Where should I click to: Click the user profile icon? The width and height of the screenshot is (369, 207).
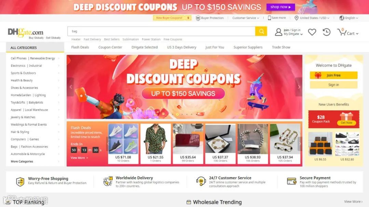coord(278,32)
